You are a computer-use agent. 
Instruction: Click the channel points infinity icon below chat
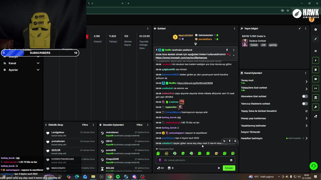point(160,168)
